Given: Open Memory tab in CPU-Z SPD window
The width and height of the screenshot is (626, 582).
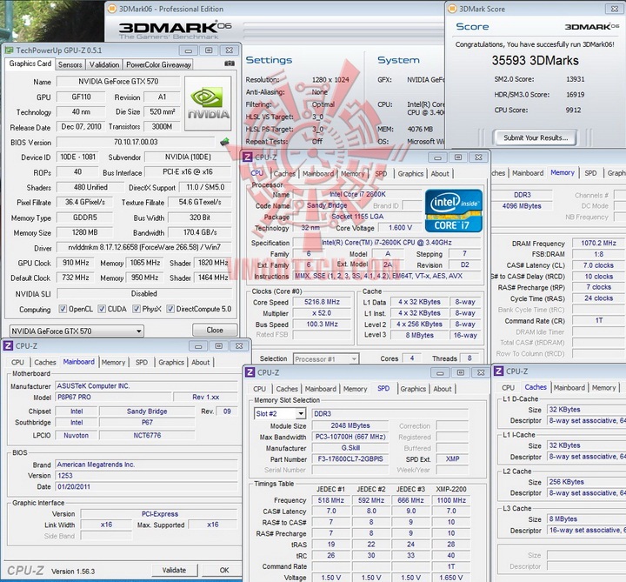Looking at the screenshot, I should tap(355, 389).
